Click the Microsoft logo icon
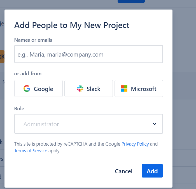This screenshot has height=189, width=196. (124, 89)
